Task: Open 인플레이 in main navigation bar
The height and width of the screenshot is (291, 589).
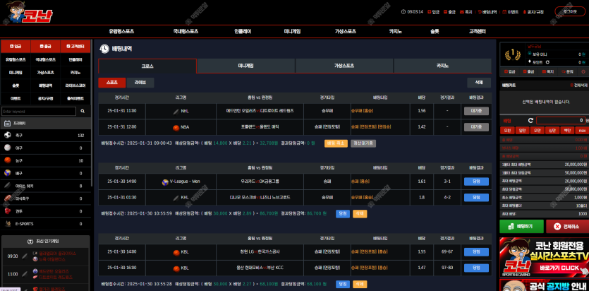Action: pos(242,32)
